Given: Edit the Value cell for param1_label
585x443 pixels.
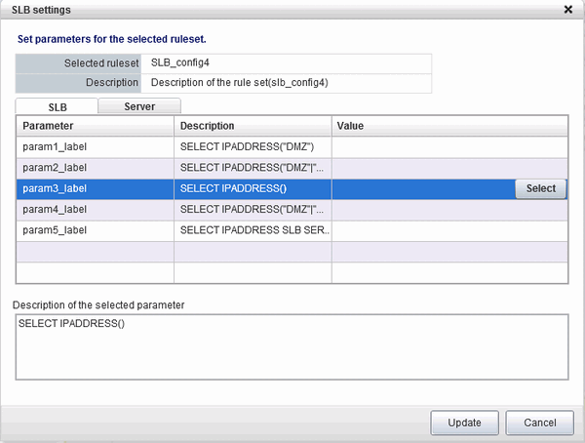Looking at the screenshot, I should pos(449,146).
